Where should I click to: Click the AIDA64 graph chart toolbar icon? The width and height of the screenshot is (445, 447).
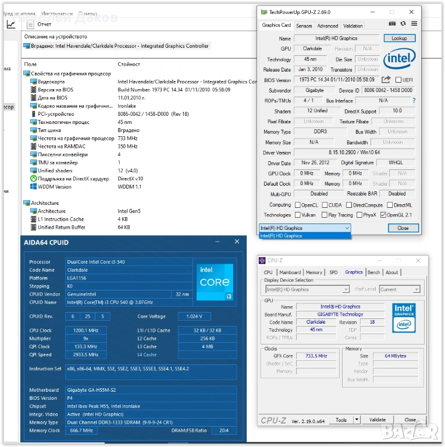pos(11,24)
